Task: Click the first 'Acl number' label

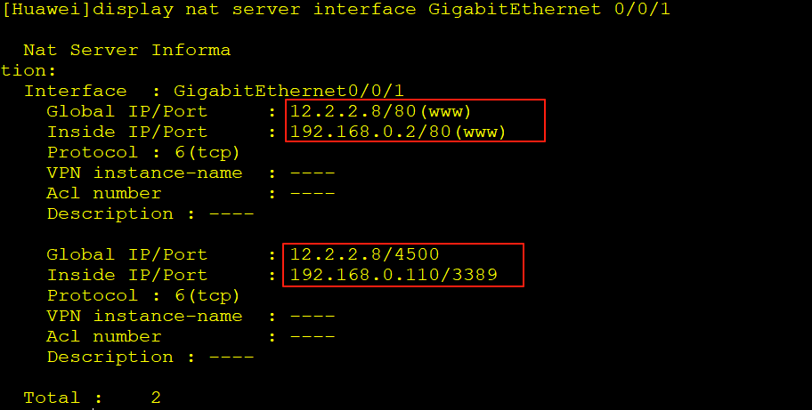Action: click(104, 193)
